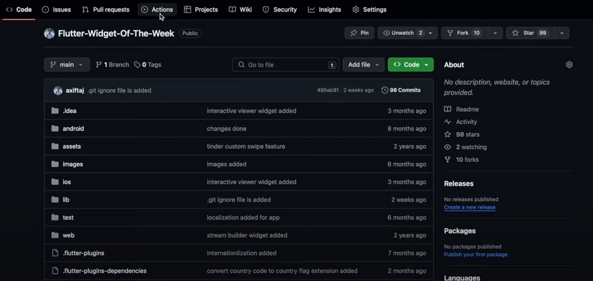Viewport: 593px width, 281px height.
Task: Open the Wiki tab
Action: 240,10
